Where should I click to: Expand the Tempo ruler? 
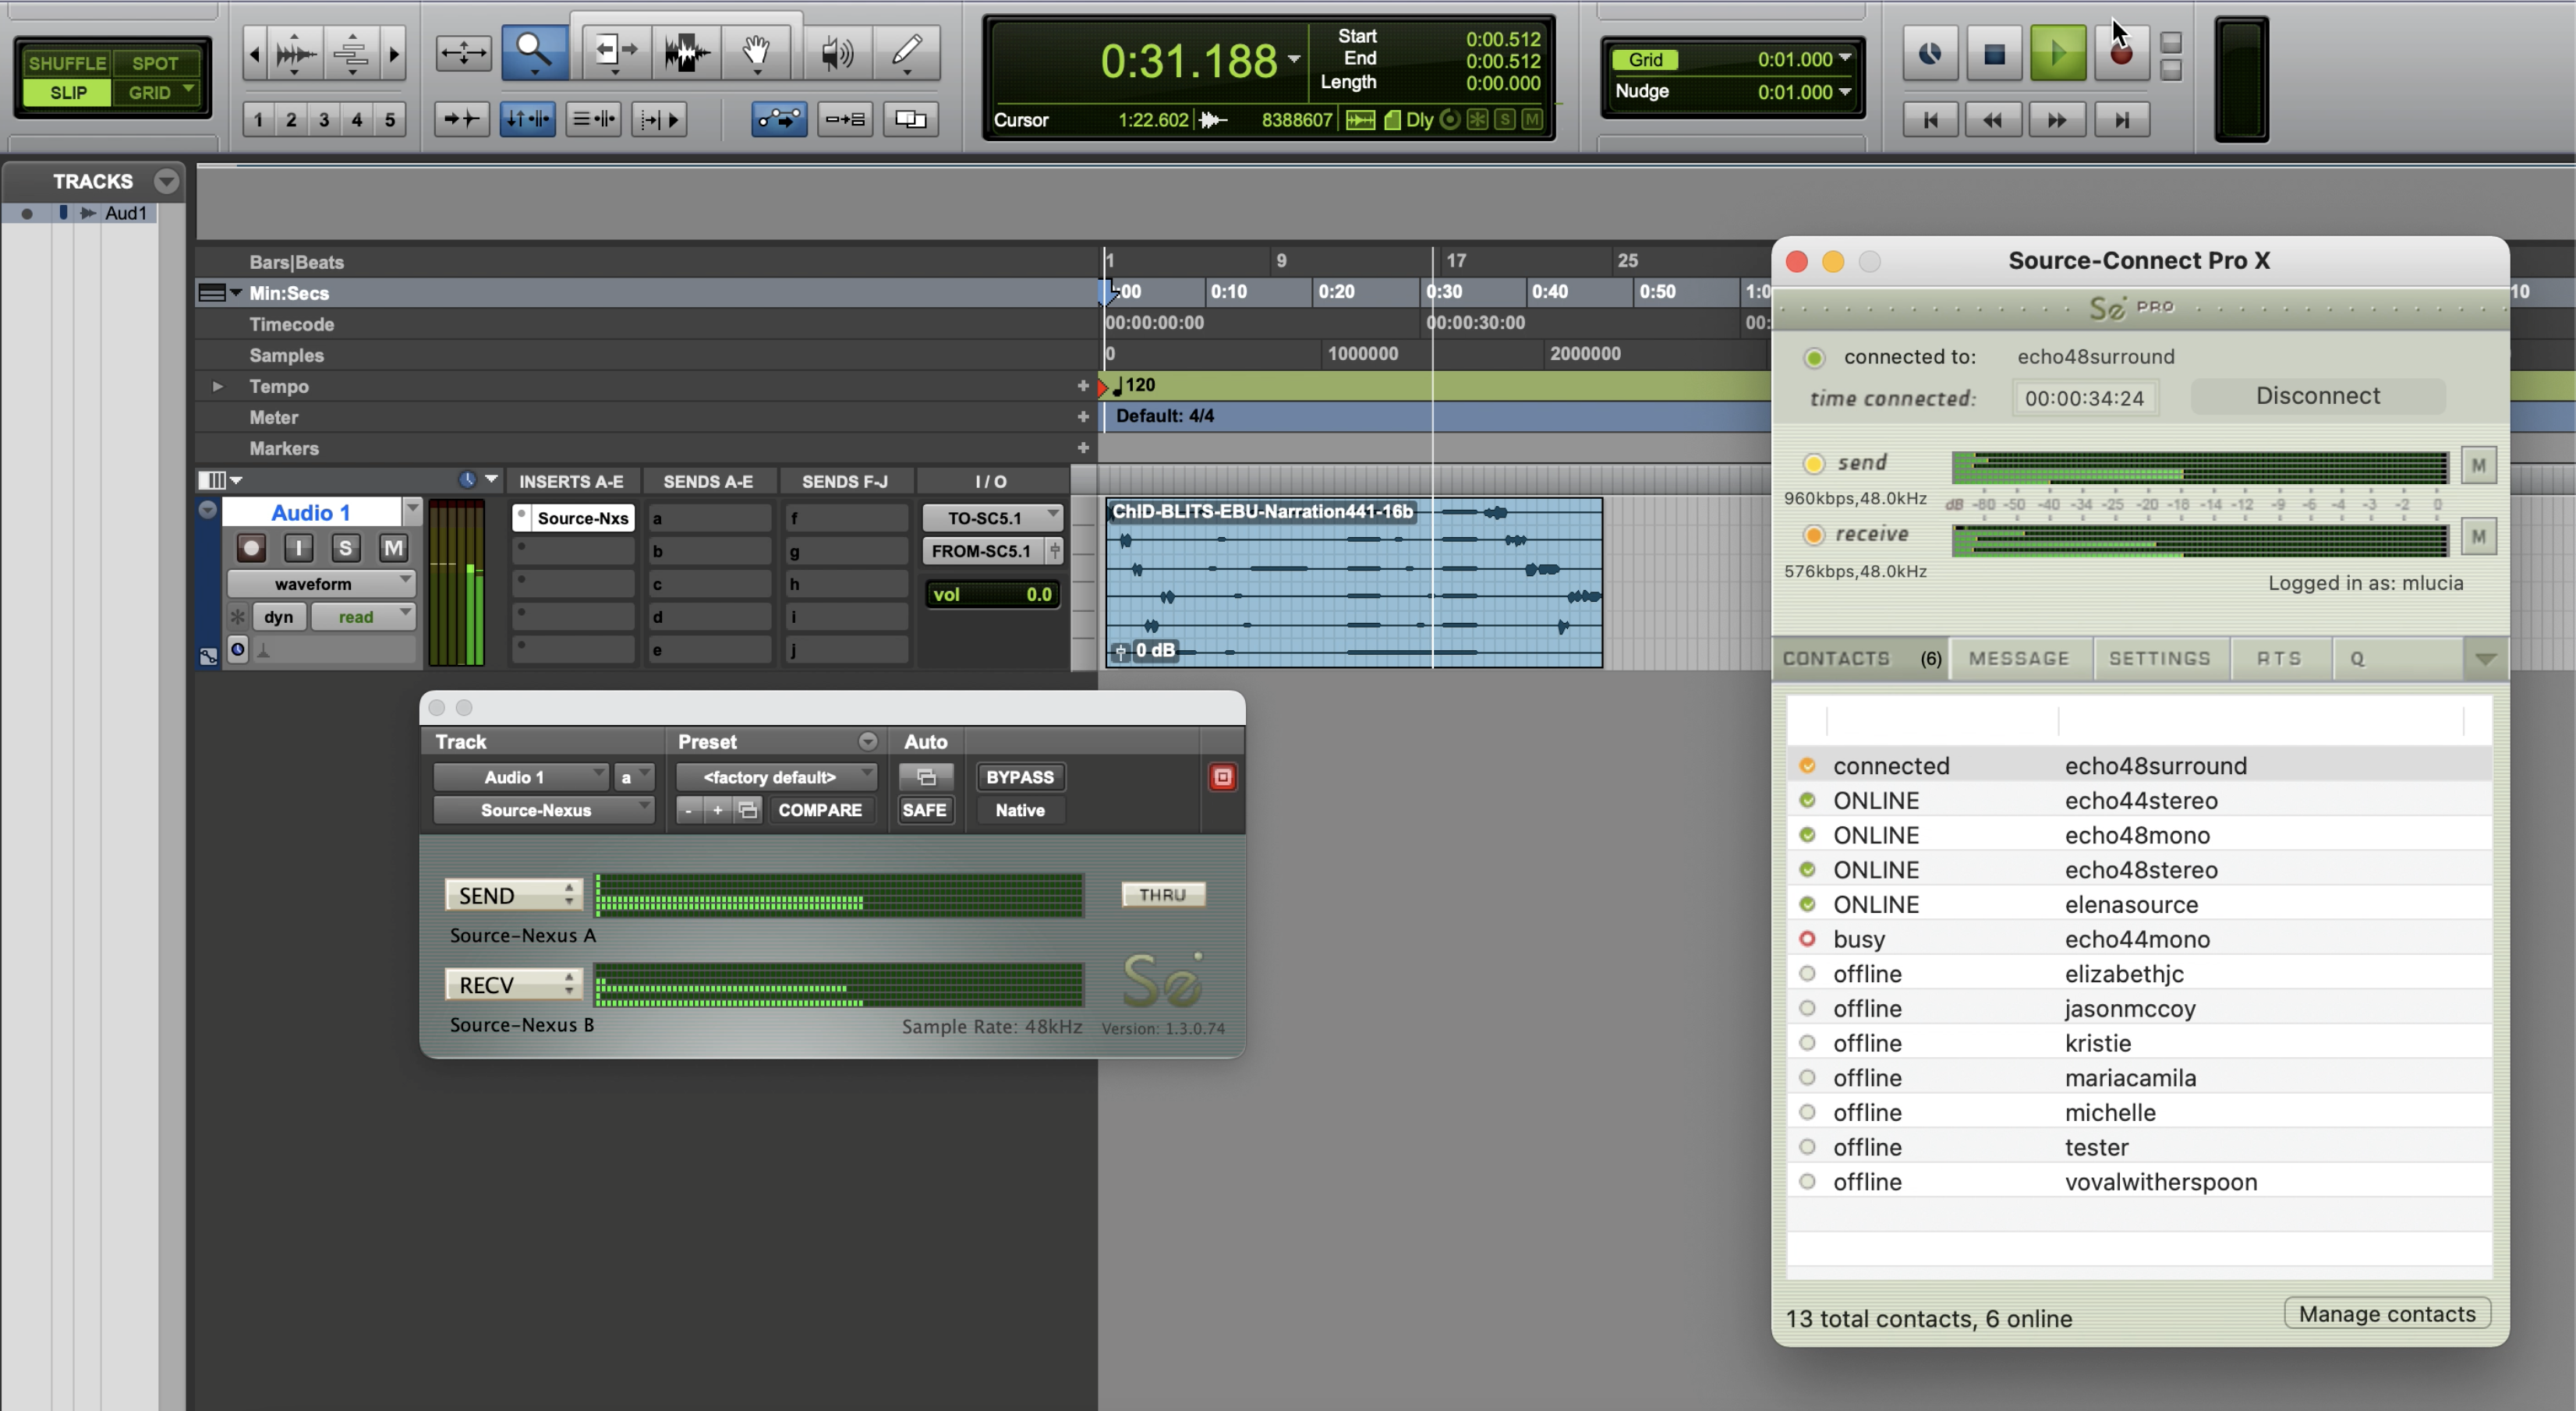[x=217, y=386]
